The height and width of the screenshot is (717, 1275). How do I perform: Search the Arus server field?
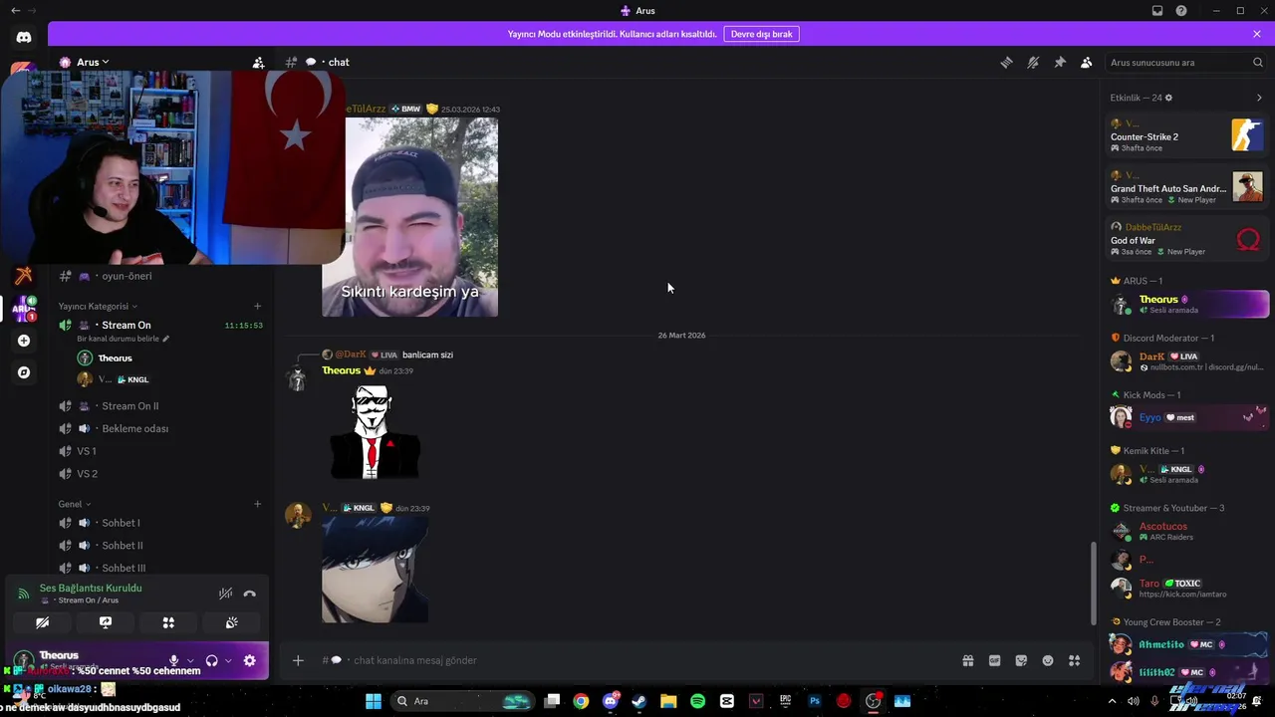point(1185,62)
